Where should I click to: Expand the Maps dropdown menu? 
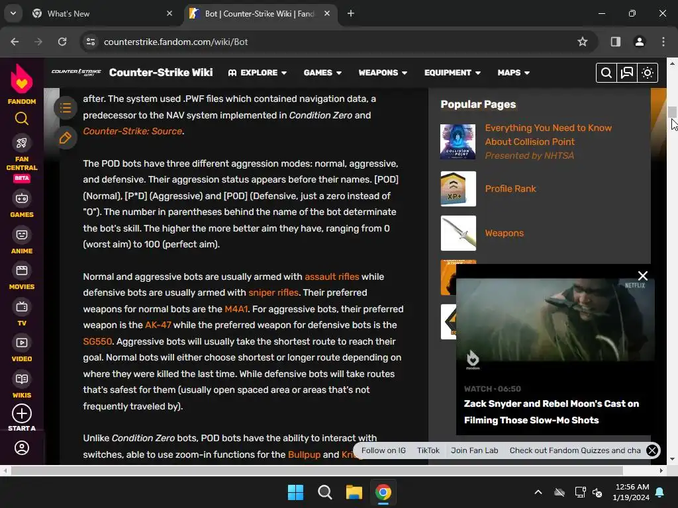(513, 73)
